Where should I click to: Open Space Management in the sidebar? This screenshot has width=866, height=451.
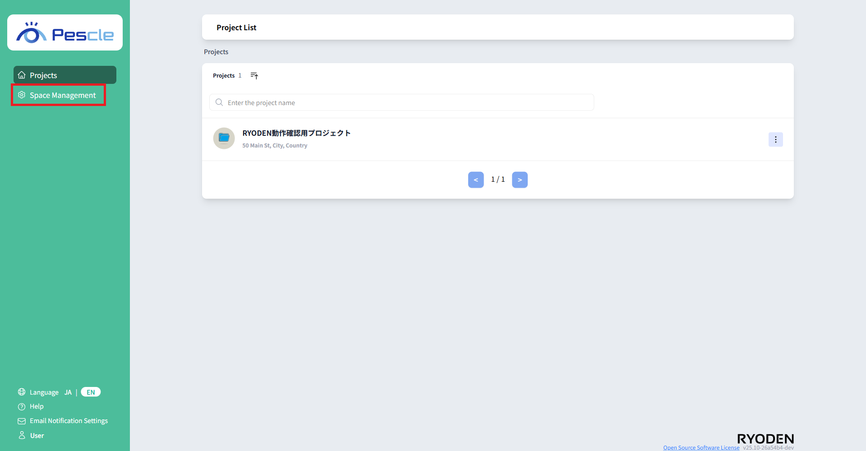[63, 95]
